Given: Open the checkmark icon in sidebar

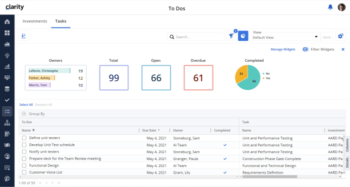Looking at the screenshot, I should point(7,100).
